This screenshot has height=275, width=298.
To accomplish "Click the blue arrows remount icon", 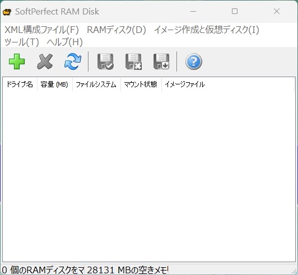I will coord(73,61).
